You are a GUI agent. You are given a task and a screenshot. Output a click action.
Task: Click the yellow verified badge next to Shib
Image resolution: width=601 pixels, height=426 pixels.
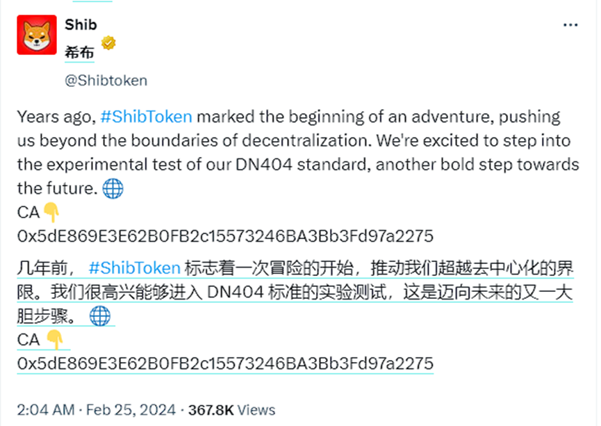point(108,43)
